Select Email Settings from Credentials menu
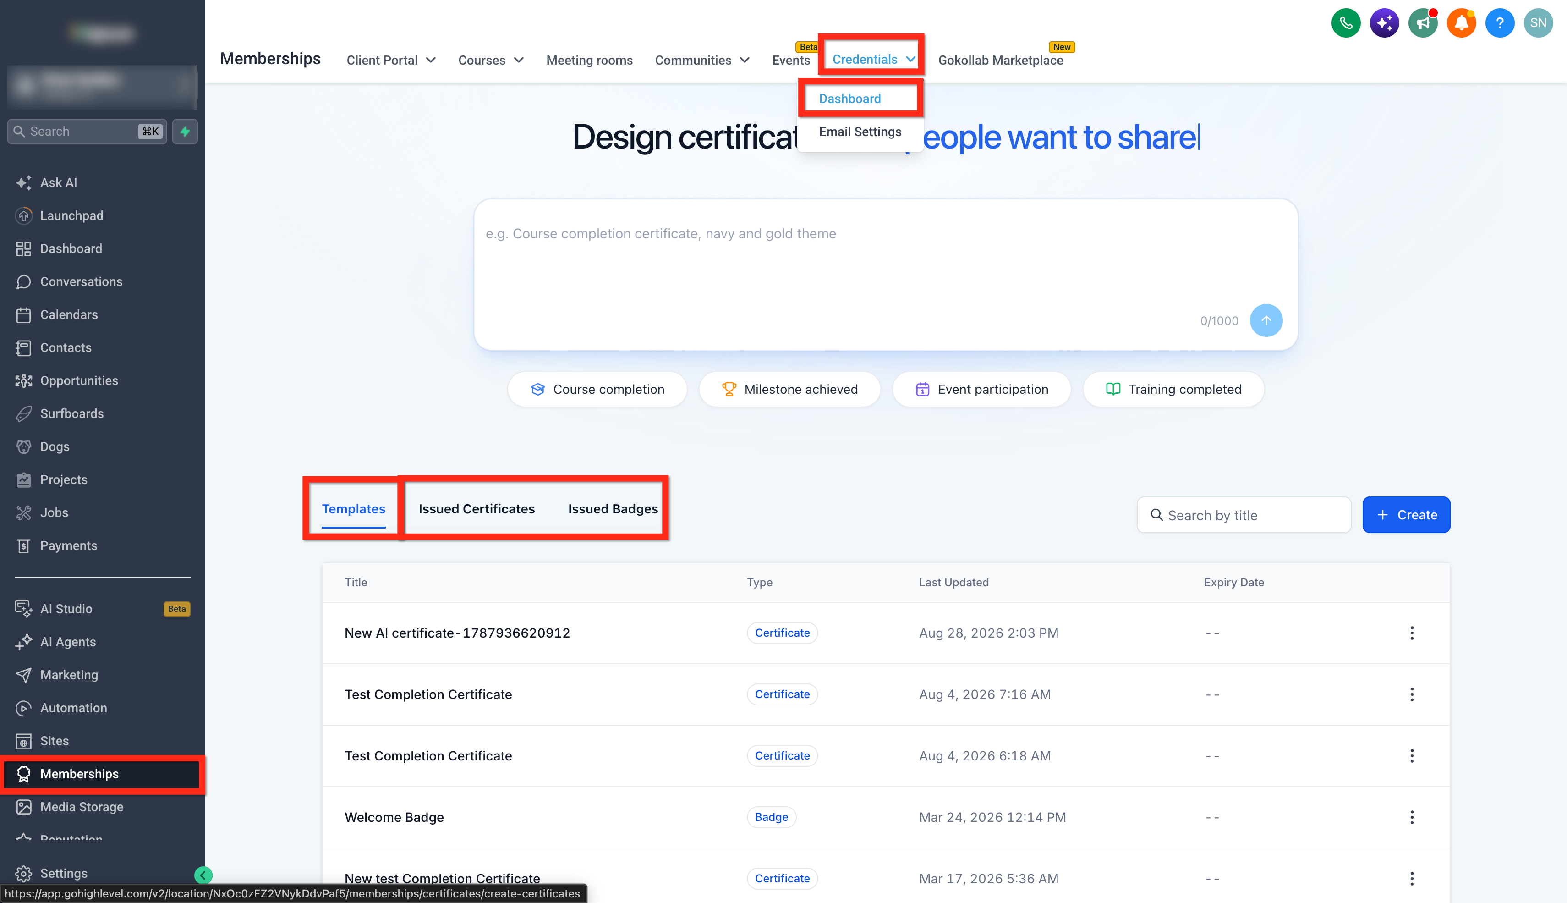Image resolution: width=1567 pixels, height=903 pixels. (860, 132)
